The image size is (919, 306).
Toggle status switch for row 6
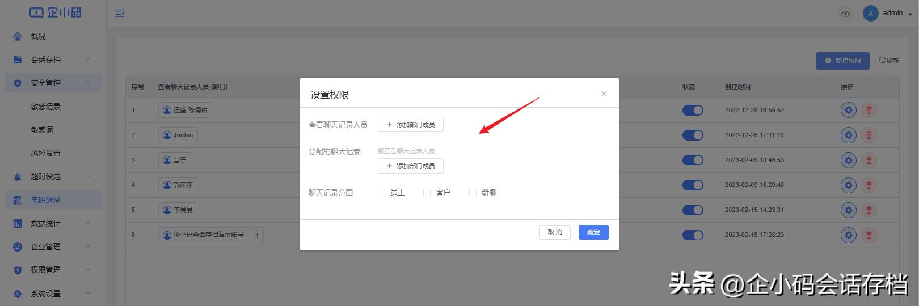point(693,235)
